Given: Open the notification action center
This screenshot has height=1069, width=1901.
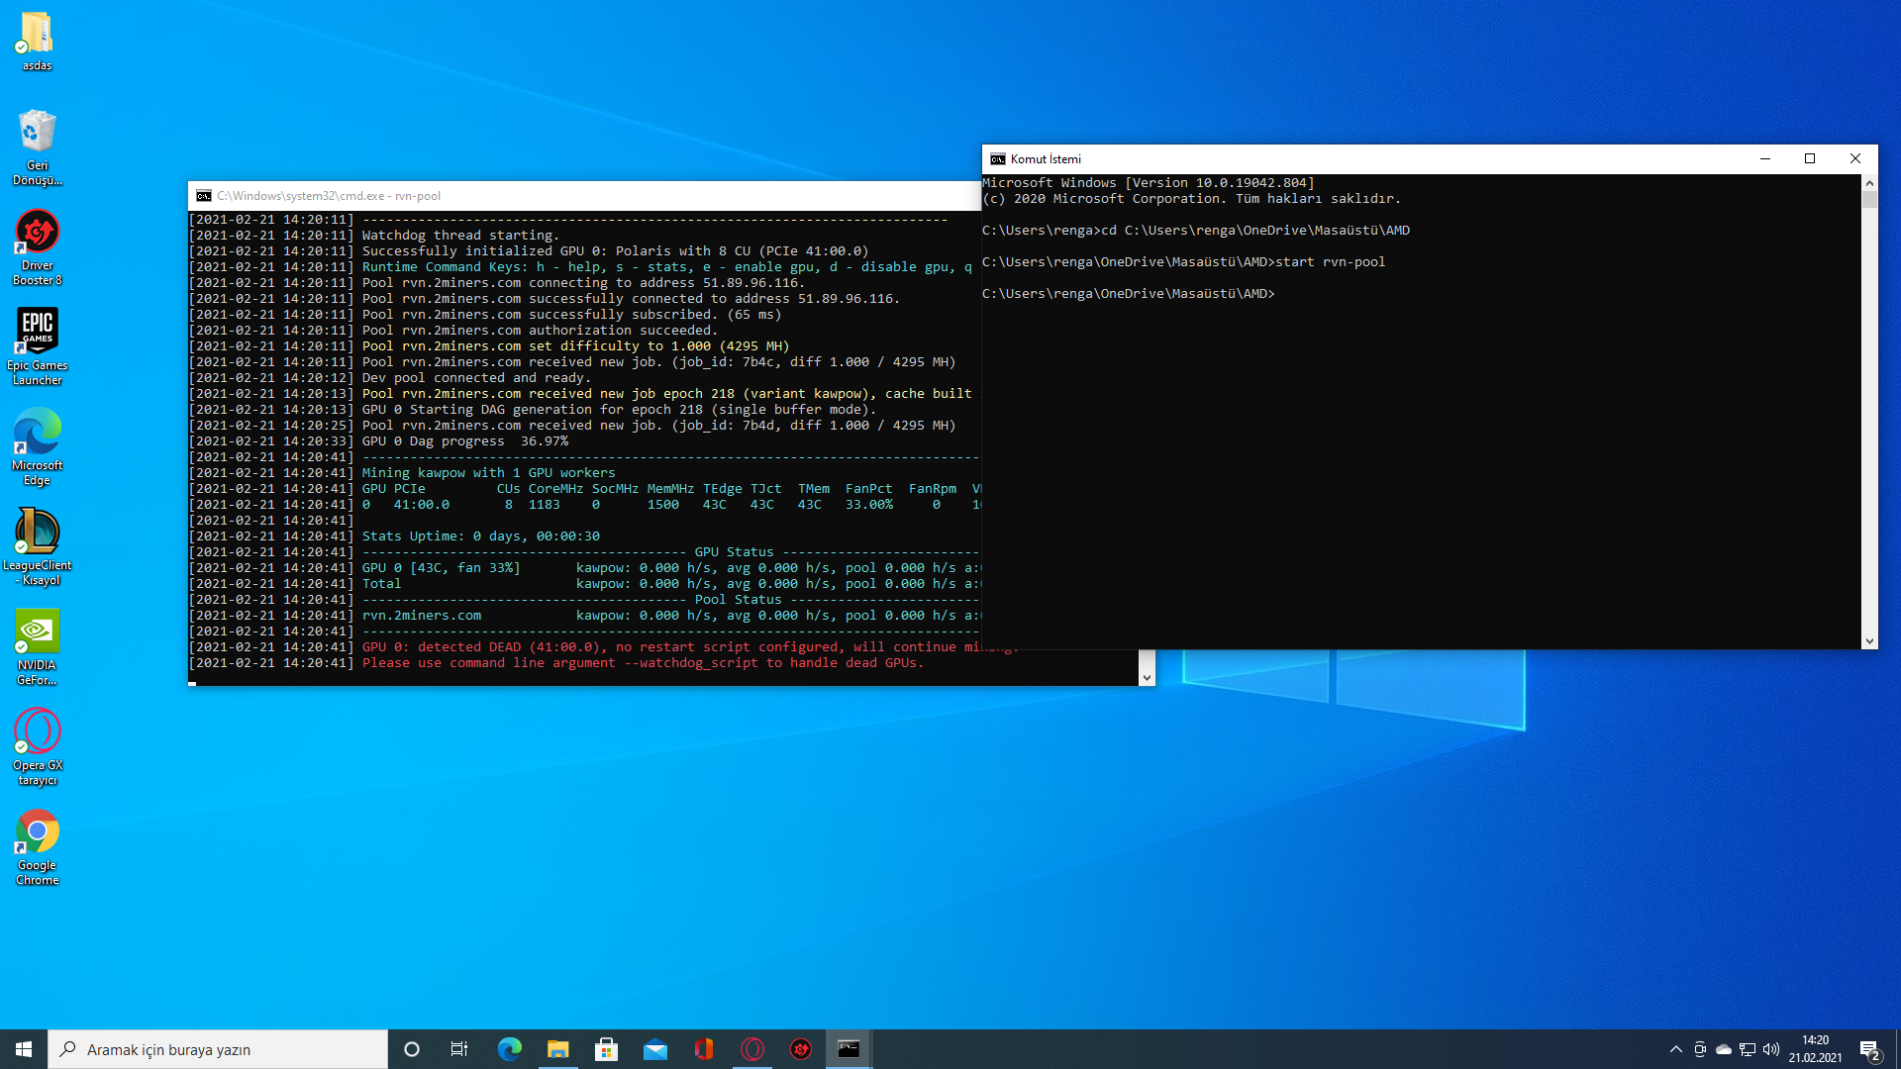Looking at the screenshot, I should point(1869,1049).
